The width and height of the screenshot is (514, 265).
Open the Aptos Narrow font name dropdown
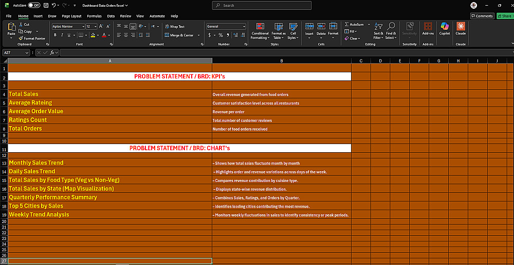(83, 27)
